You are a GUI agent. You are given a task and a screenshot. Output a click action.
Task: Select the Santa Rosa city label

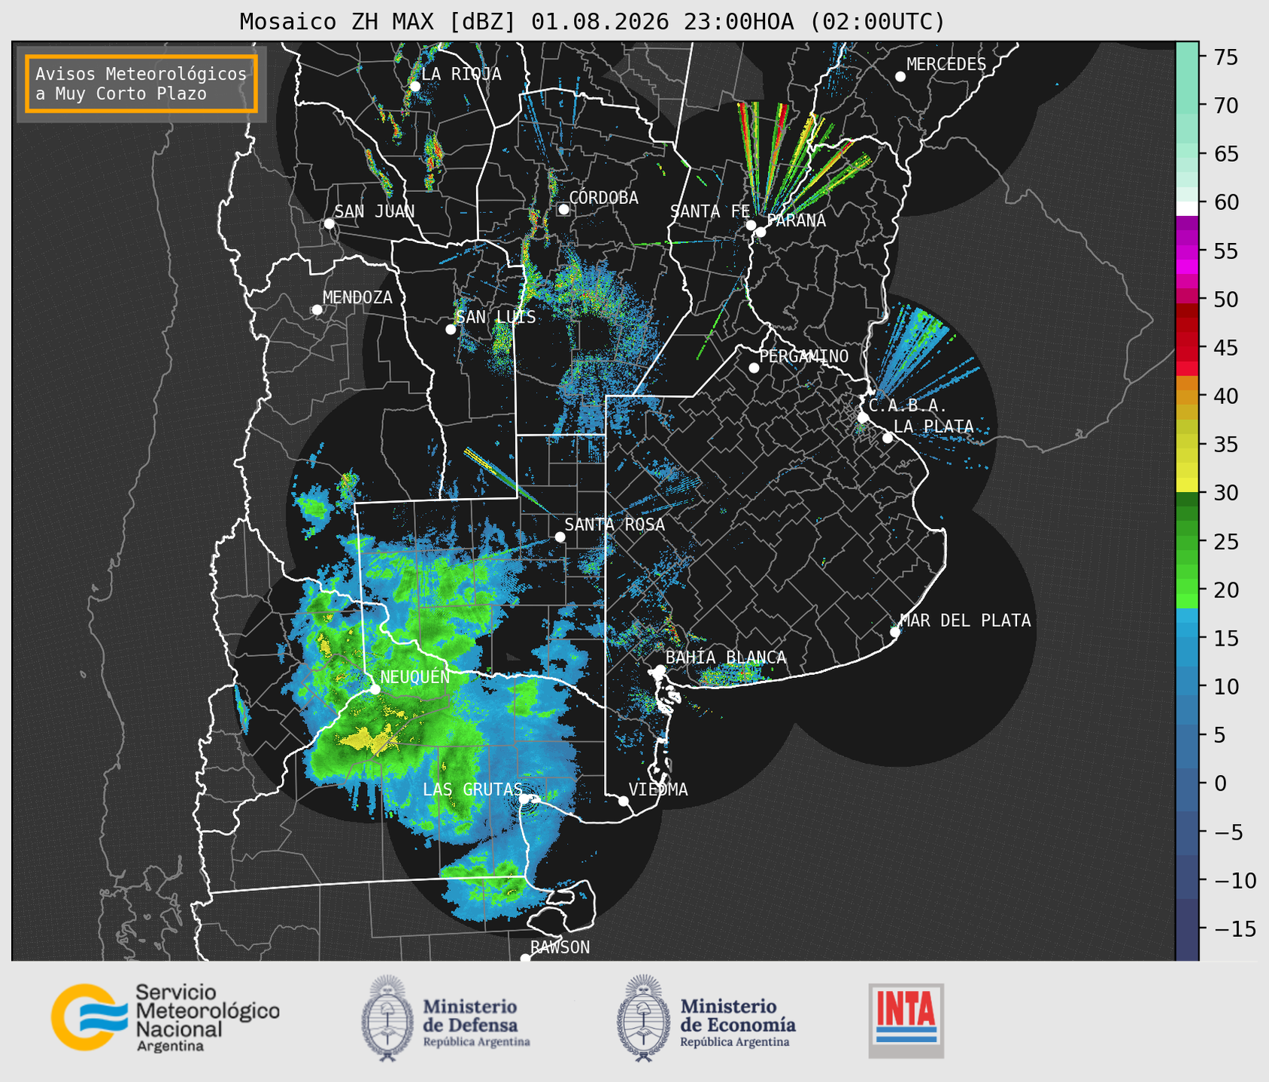coord(615,524)
